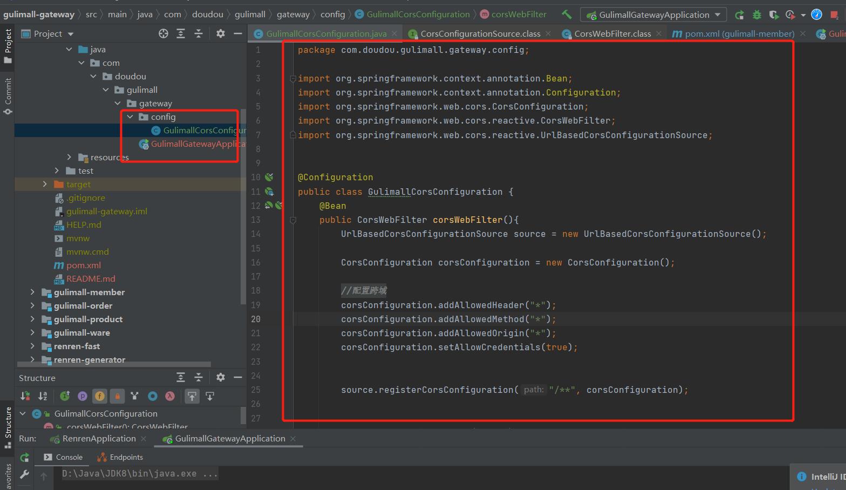Click the run gutter icon on line 11

click(x=269, y=192)
